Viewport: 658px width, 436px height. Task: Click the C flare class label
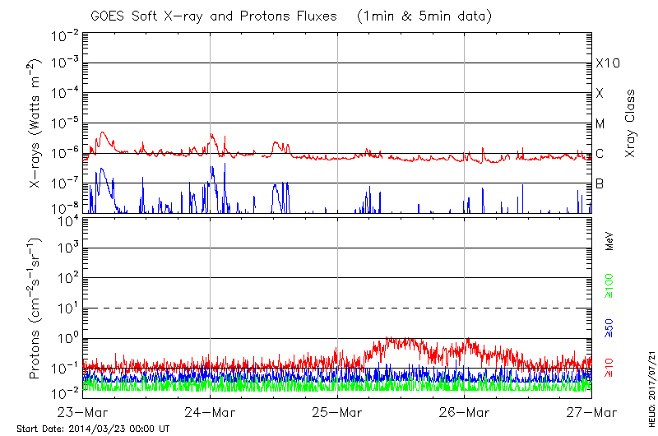pos(600,154)
